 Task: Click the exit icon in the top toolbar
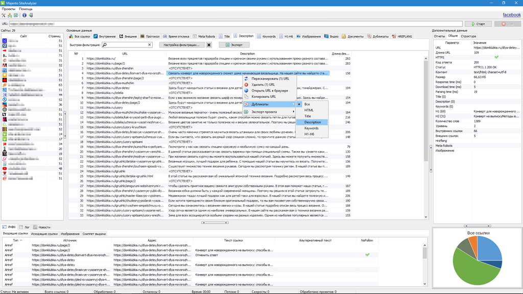click(31, 15)
